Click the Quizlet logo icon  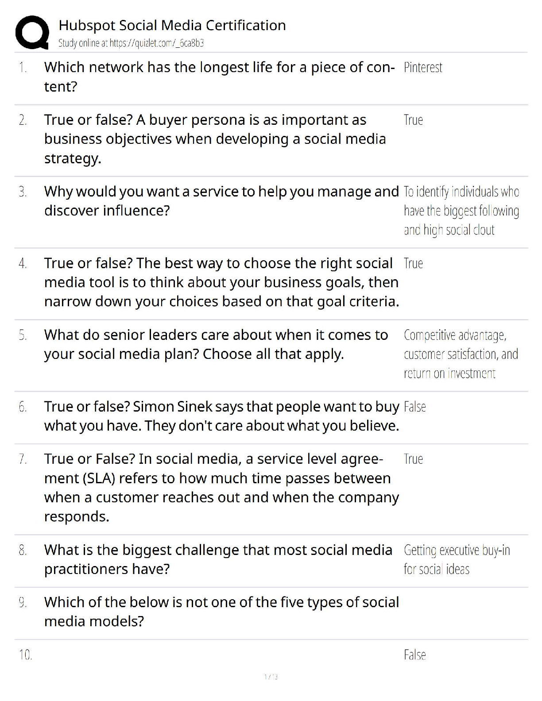(32, 33)
